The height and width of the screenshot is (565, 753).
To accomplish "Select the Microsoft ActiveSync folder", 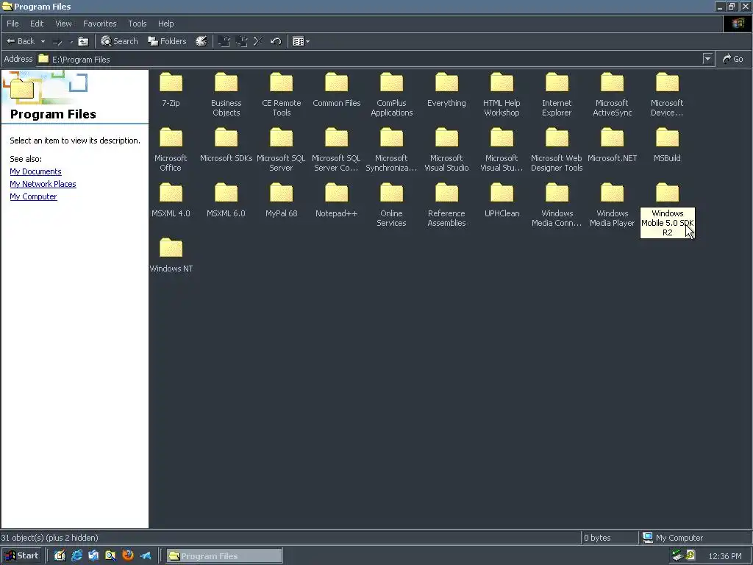I will pyautogui.click(x=613, y=94).
